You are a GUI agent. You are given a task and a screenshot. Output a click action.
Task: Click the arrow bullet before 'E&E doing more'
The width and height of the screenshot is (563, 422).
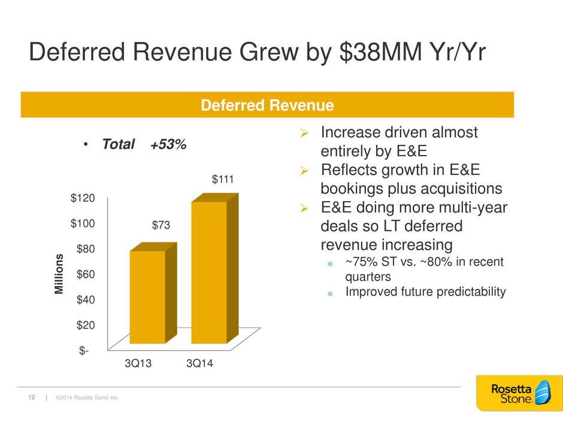point(304,208)
